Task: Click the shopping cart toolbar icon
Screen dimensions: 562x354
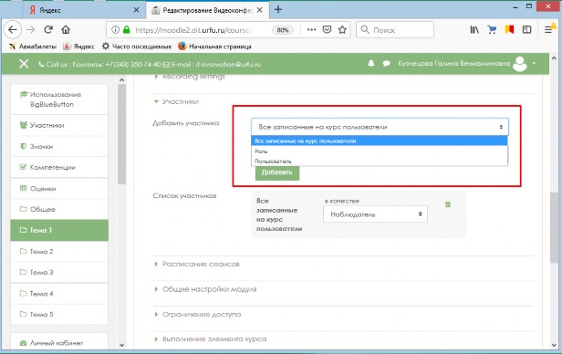Action: click(x=492, y=30)
